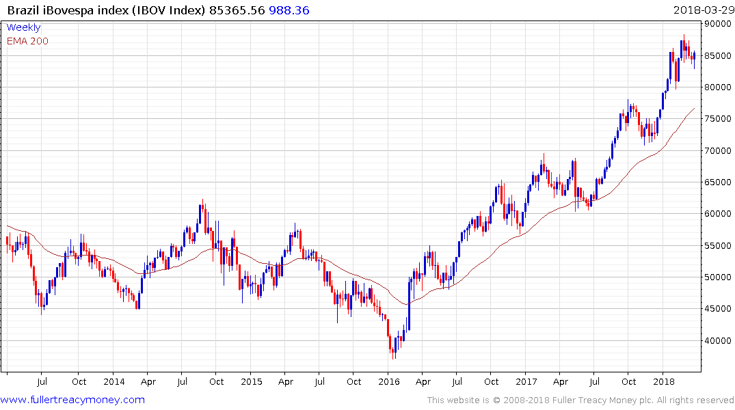The width and height of the screenshot is (735, 410).
Task: Click the 'EMA 200' legend label
Action: point(27,41)
